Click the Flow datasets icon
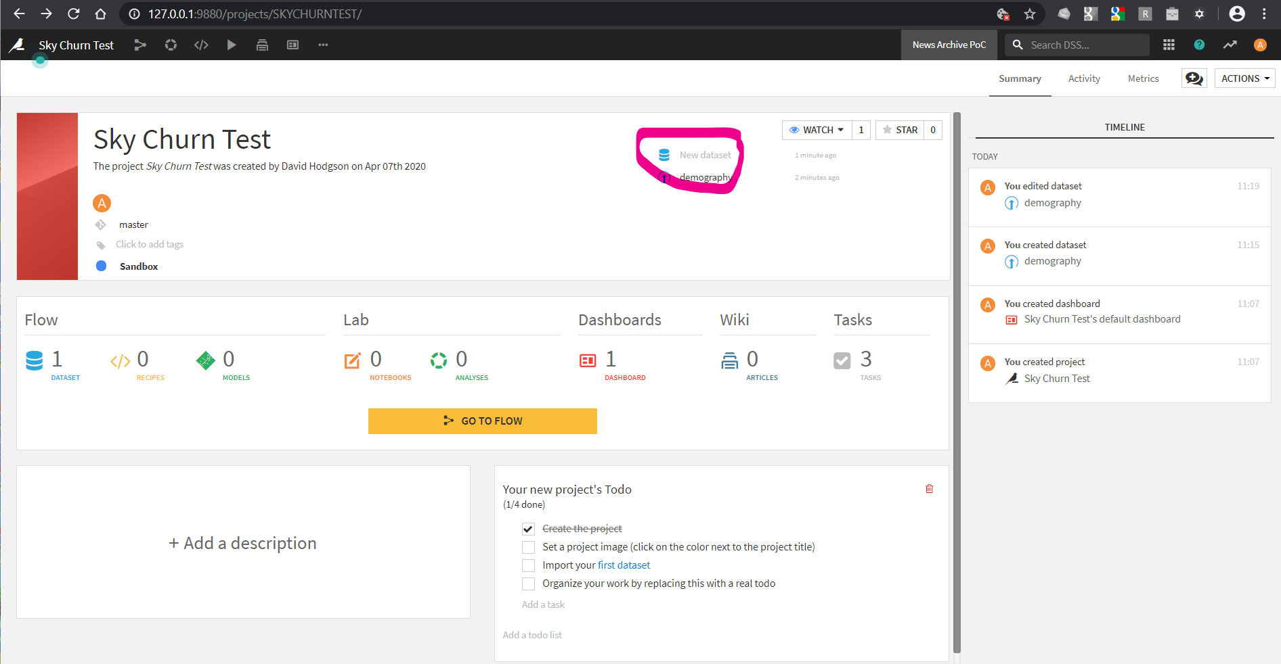The image size is (1281, 664). 34,360
